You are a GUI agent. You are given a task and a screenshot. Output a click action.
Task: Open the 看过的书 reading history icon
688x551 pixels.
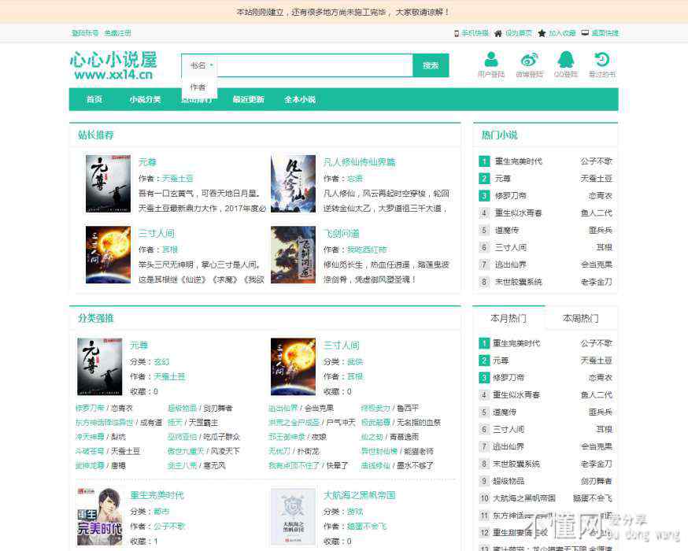601,60
